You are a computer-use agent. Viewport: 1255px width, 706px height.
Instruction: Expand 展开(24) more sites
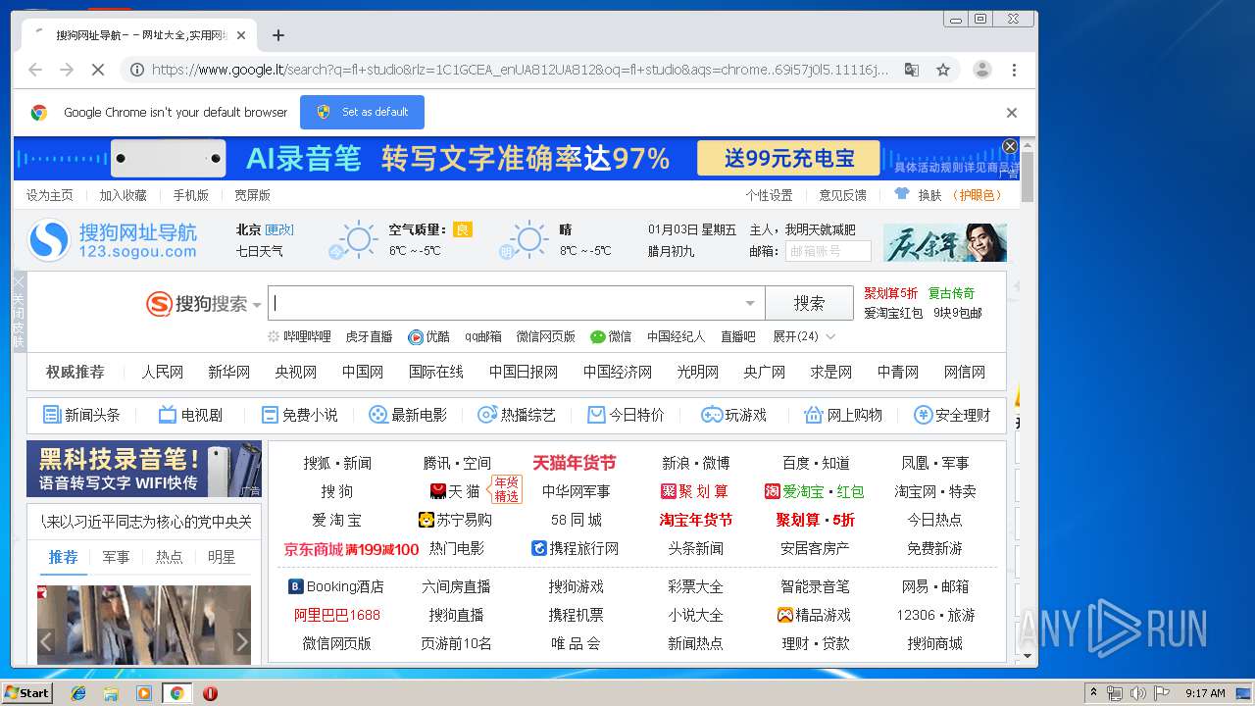click(x=804, y=336)
